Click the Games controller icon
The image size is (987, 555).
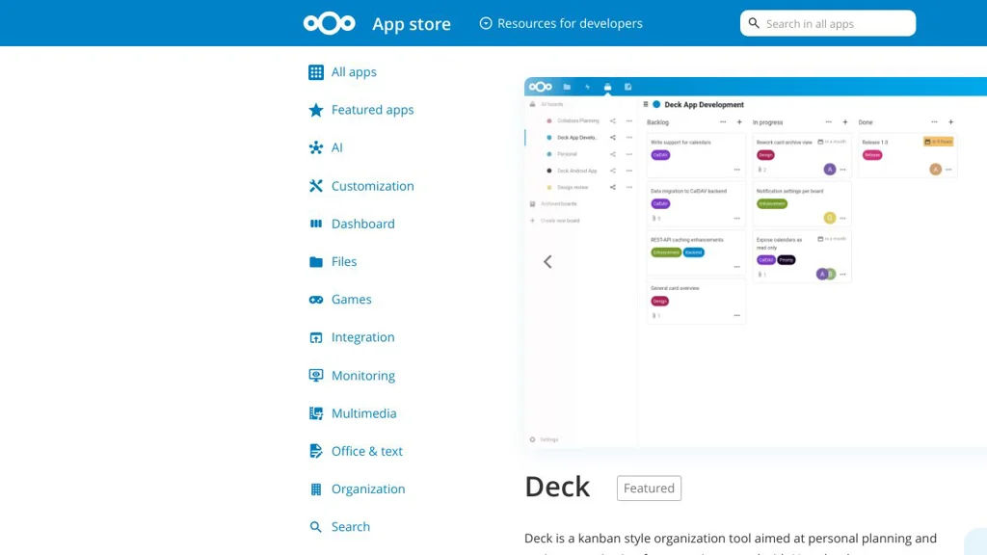tap(316, 300)
